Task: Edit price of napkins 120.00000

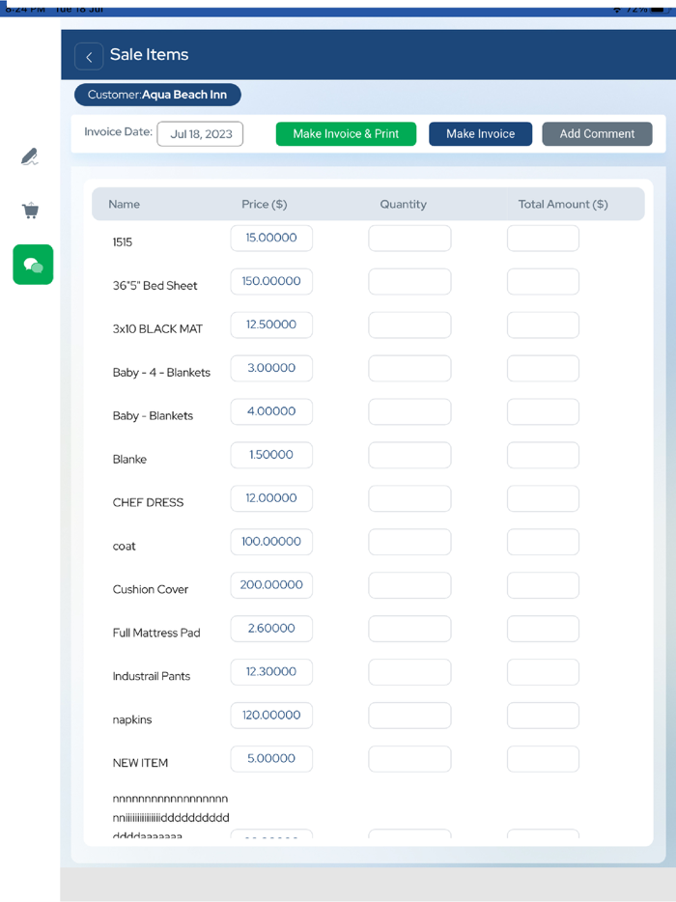Action: click(271, 716)
